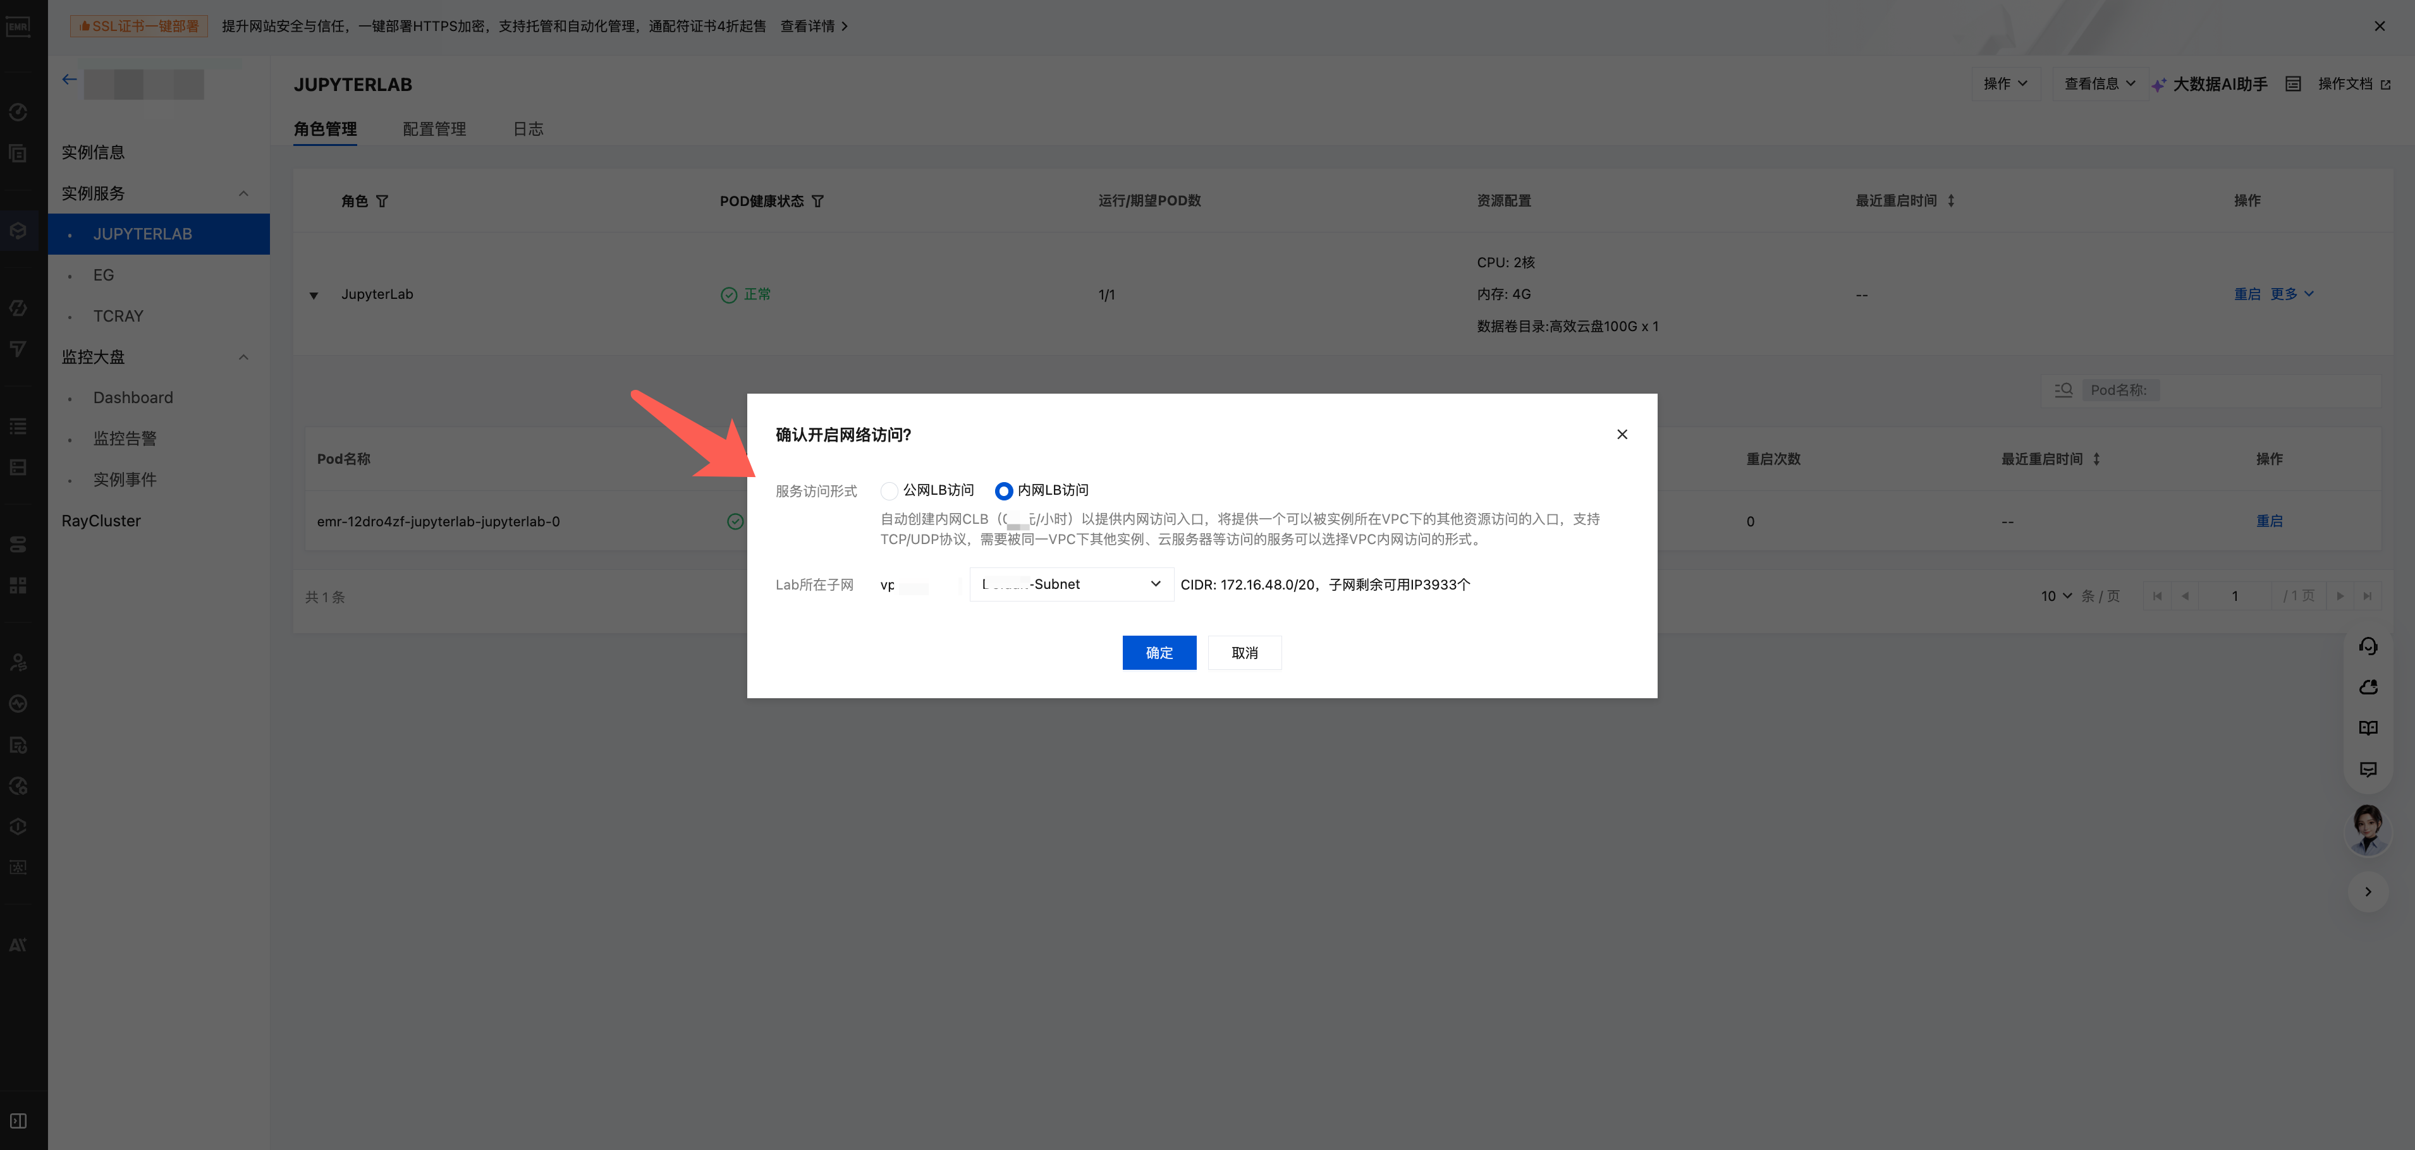Click the filter icon next to 角色

click(x=382, y=202)
